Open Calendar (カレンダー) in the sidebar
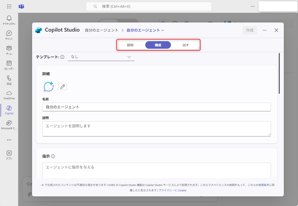298x206 pixels. pyautogui.click(x=9, y=65)
